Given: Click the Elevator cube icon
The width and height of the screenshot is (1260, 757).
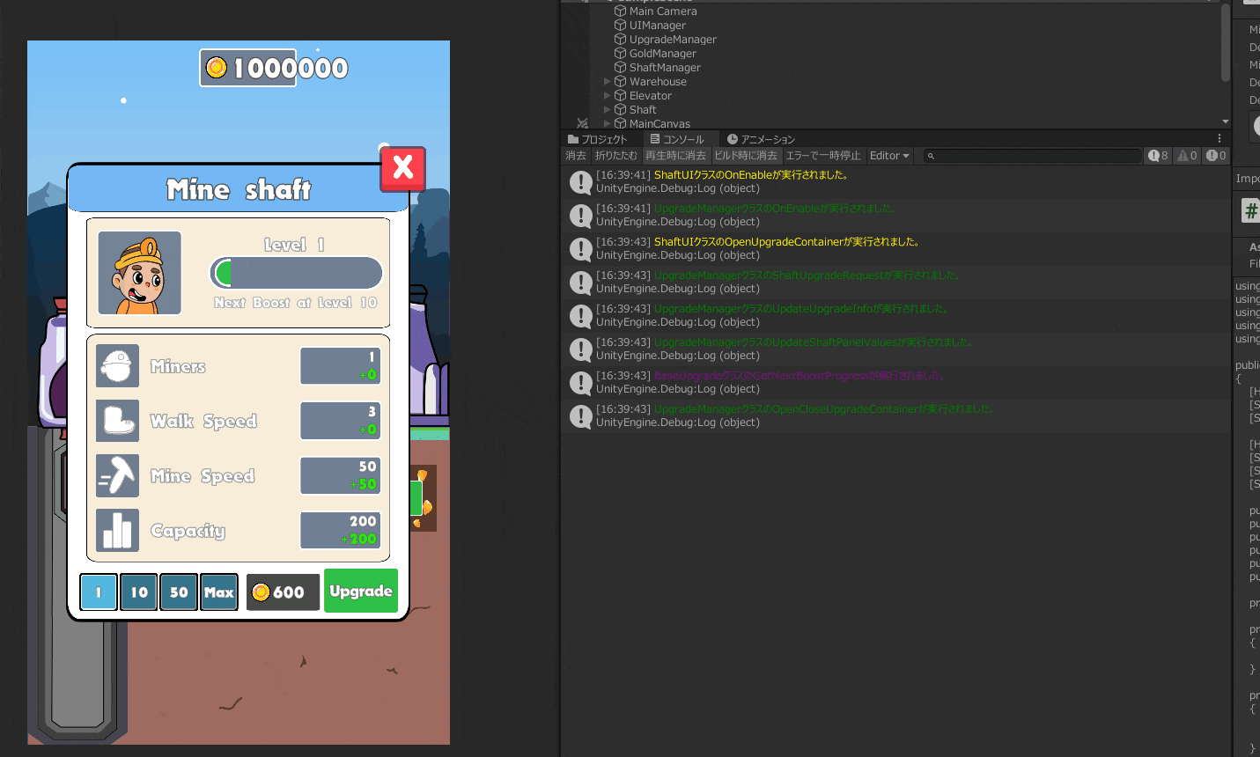Looking at the screenshot, I should click(620, 96).
